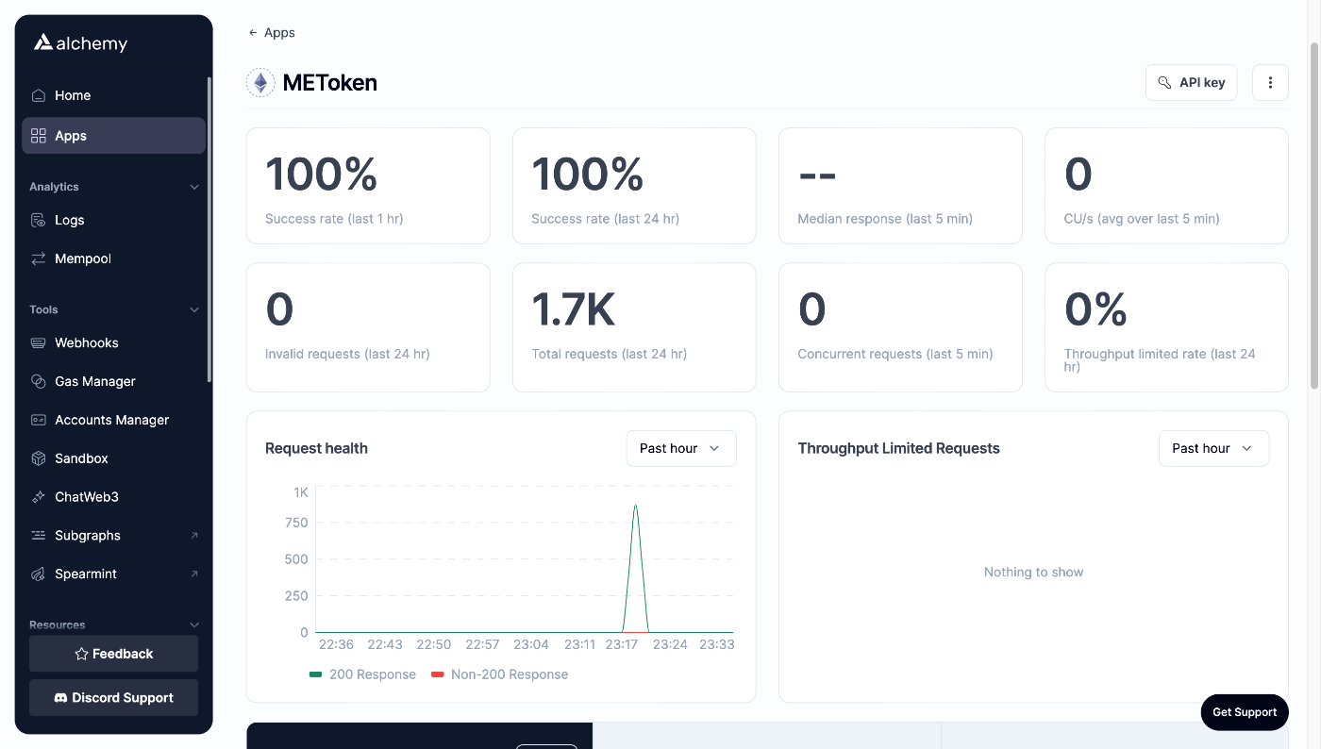Click the API key button
This screenshot has height=749, width=1321.
[x=1191, y=83]
